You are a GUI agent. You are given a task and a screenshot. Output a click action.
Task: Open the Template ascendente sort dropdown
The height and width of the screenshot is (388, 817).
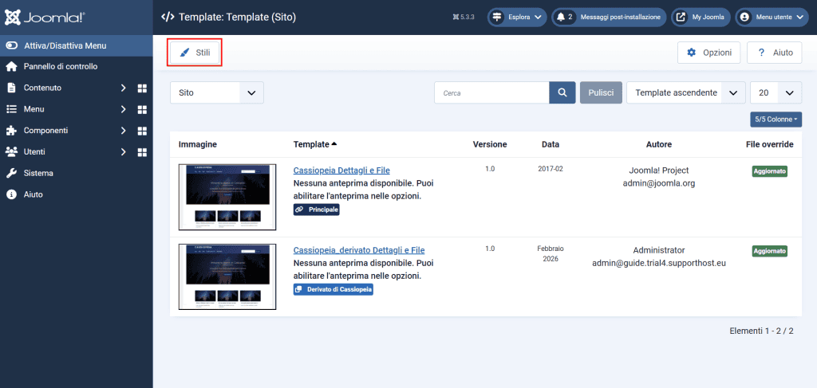[685, 92]
